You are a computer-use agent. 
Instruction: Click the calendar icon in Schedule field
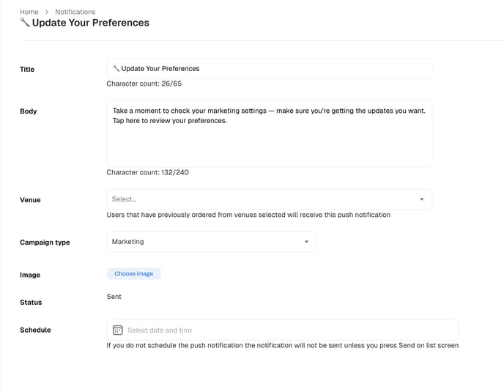coord(118,330)
